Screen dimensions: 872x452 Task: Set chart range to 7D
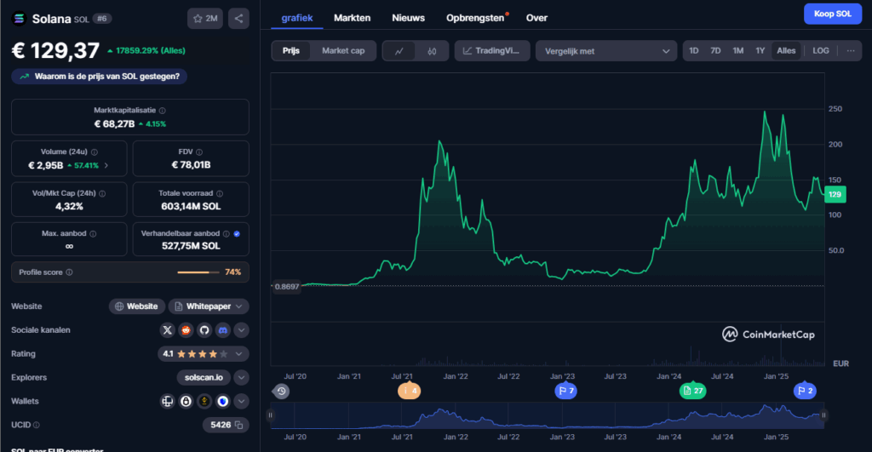(x=715, y=50)
